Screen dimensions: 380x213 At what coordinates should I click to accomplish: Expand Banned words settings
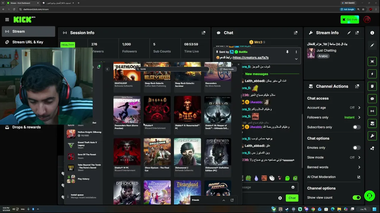359,167
